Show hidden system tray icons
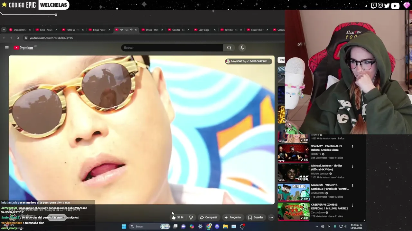Screen dimensions: 412x231 pos(316,227)
